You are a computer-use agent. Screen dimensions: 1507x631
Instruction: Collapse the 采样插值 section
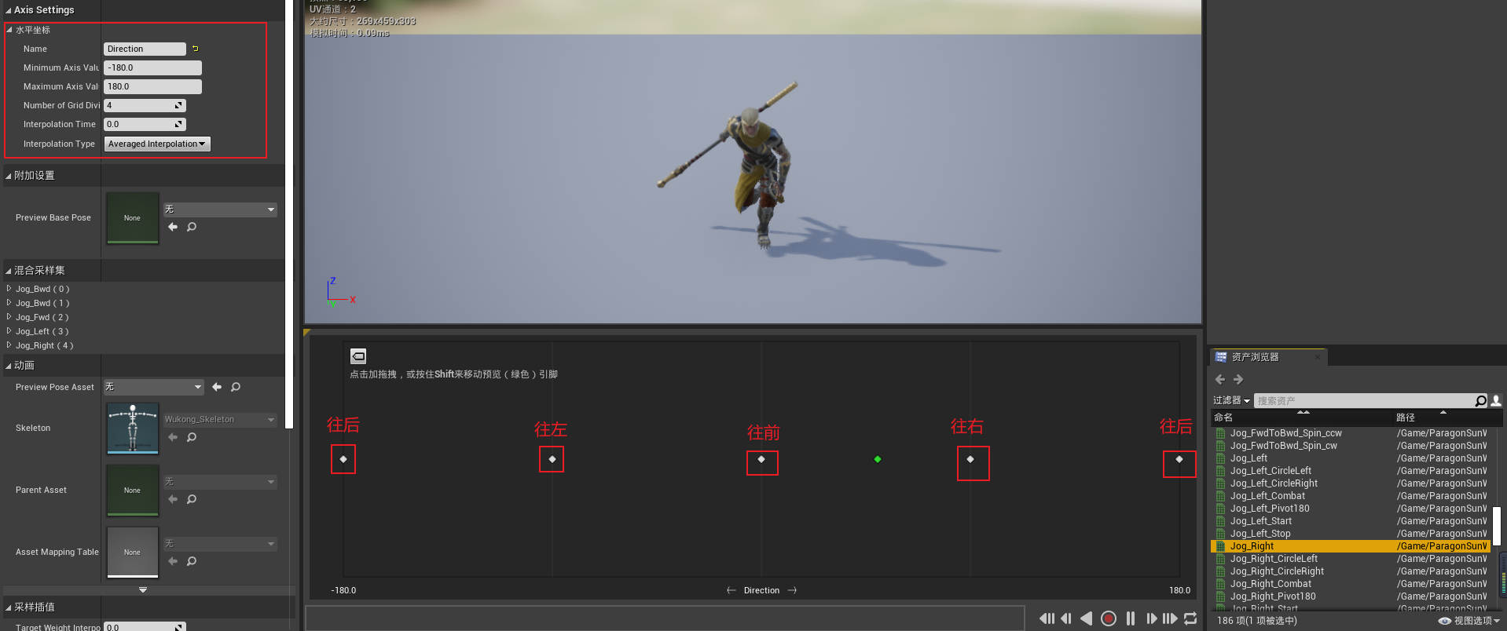coord(9,607)
